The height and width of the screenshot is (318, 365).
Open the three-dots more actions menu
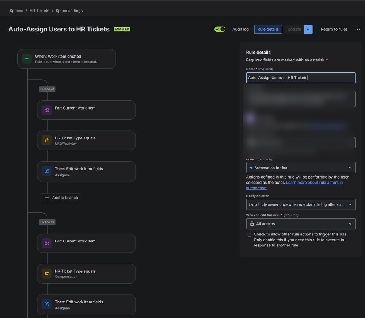pyautogui.click(x=358, y=29)
